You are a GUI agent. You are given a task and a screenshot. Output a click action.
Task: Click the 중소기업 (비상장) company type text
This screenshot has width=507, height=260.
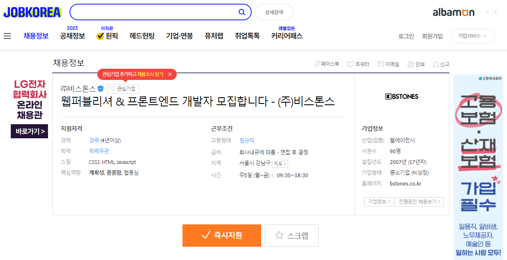point(409,173)
